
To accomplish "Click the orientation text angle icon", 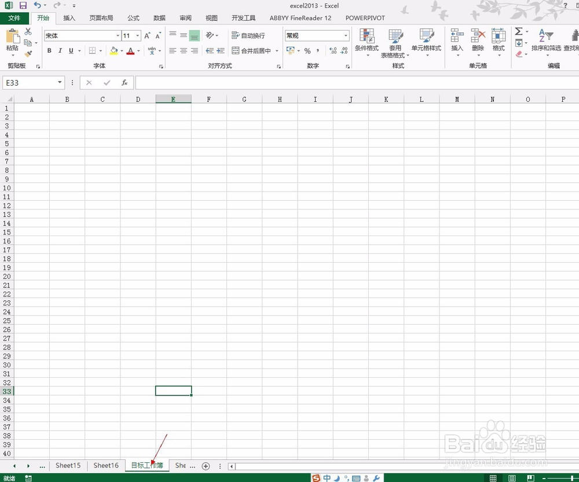I will (210, 35).
